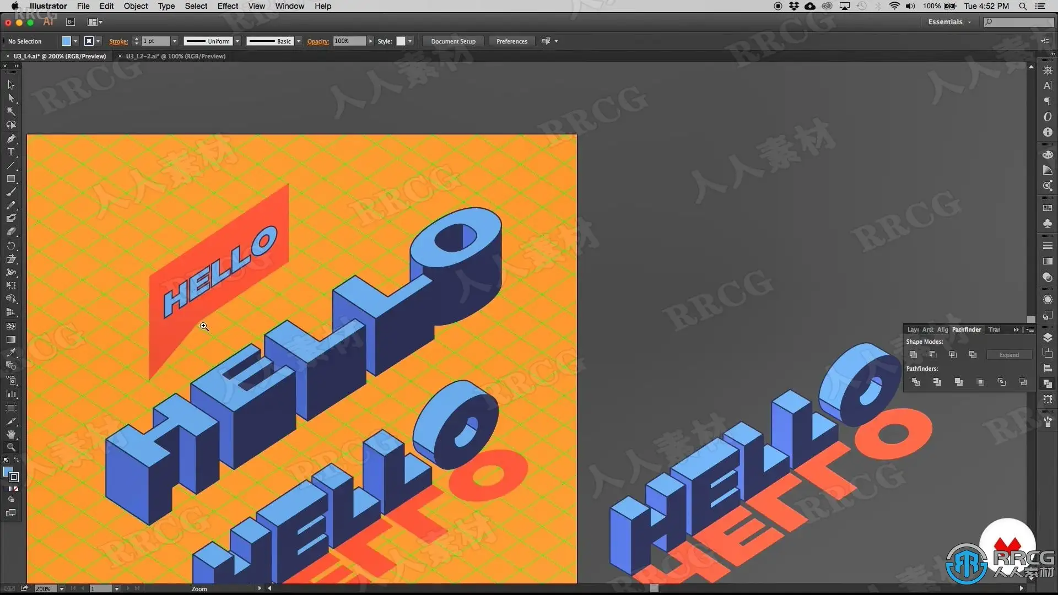Select the Direct Selection tool
Image resolution: width=1058 pixels, height=595 pixels.
(11, 98)
